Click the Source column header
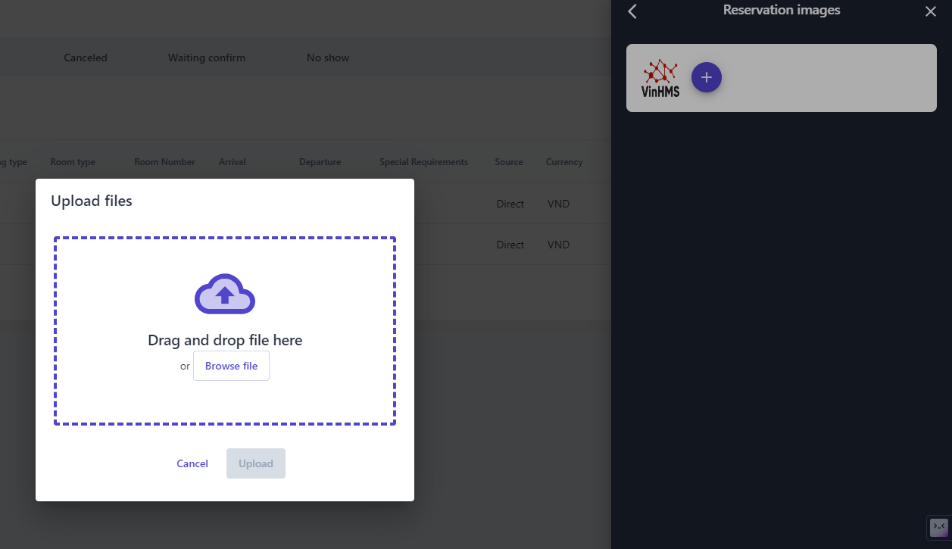 pyautogui.click(x=509, y=162)
